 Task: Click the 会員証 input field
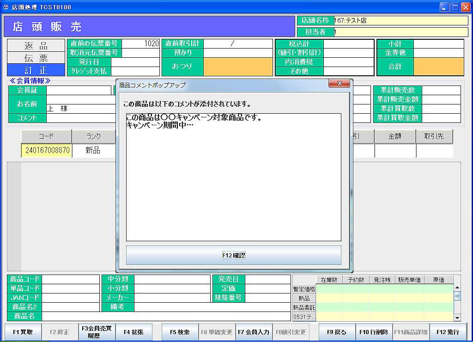click(79, 90)
